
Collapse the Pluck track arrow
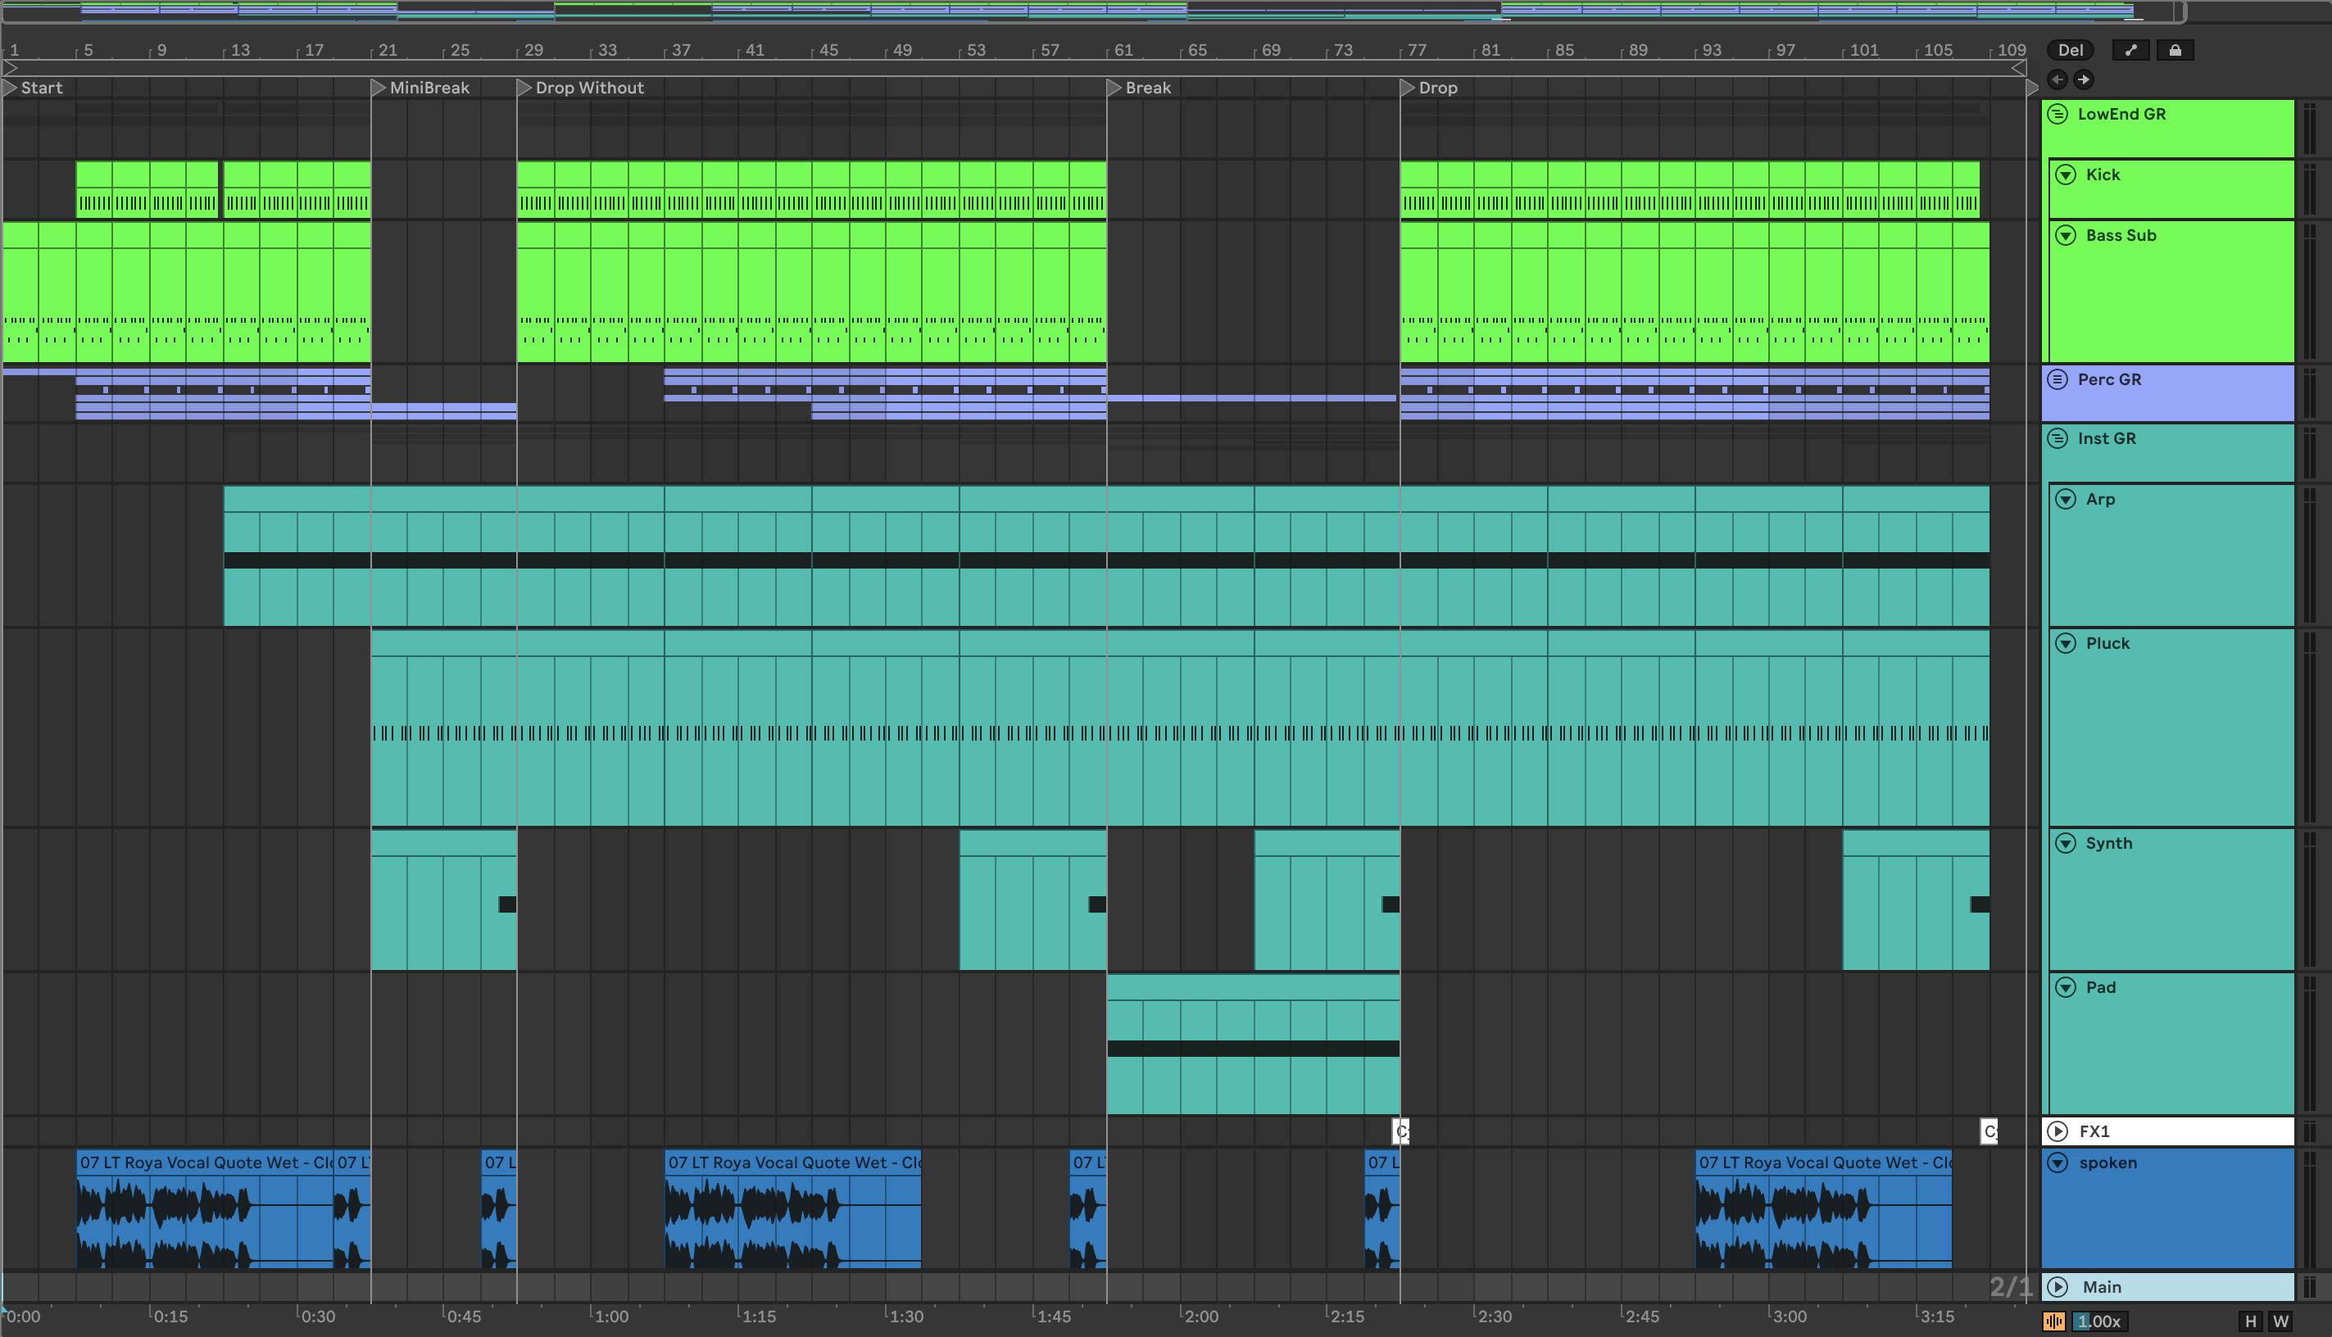click(x=2066, y=643)
